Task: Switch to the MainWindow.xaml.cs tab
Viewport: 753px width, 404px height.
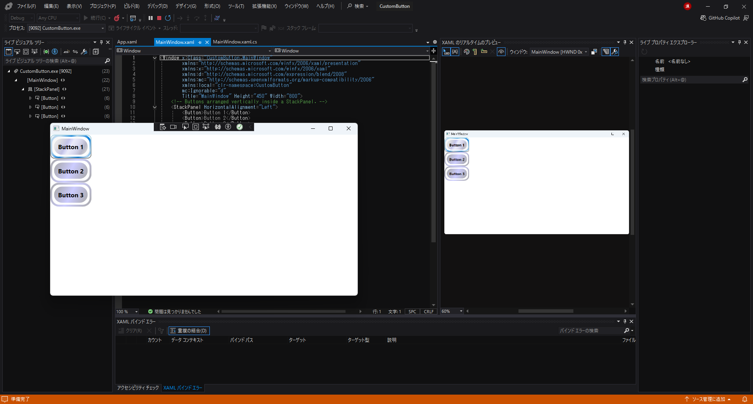Action: [x=235, y=42]
